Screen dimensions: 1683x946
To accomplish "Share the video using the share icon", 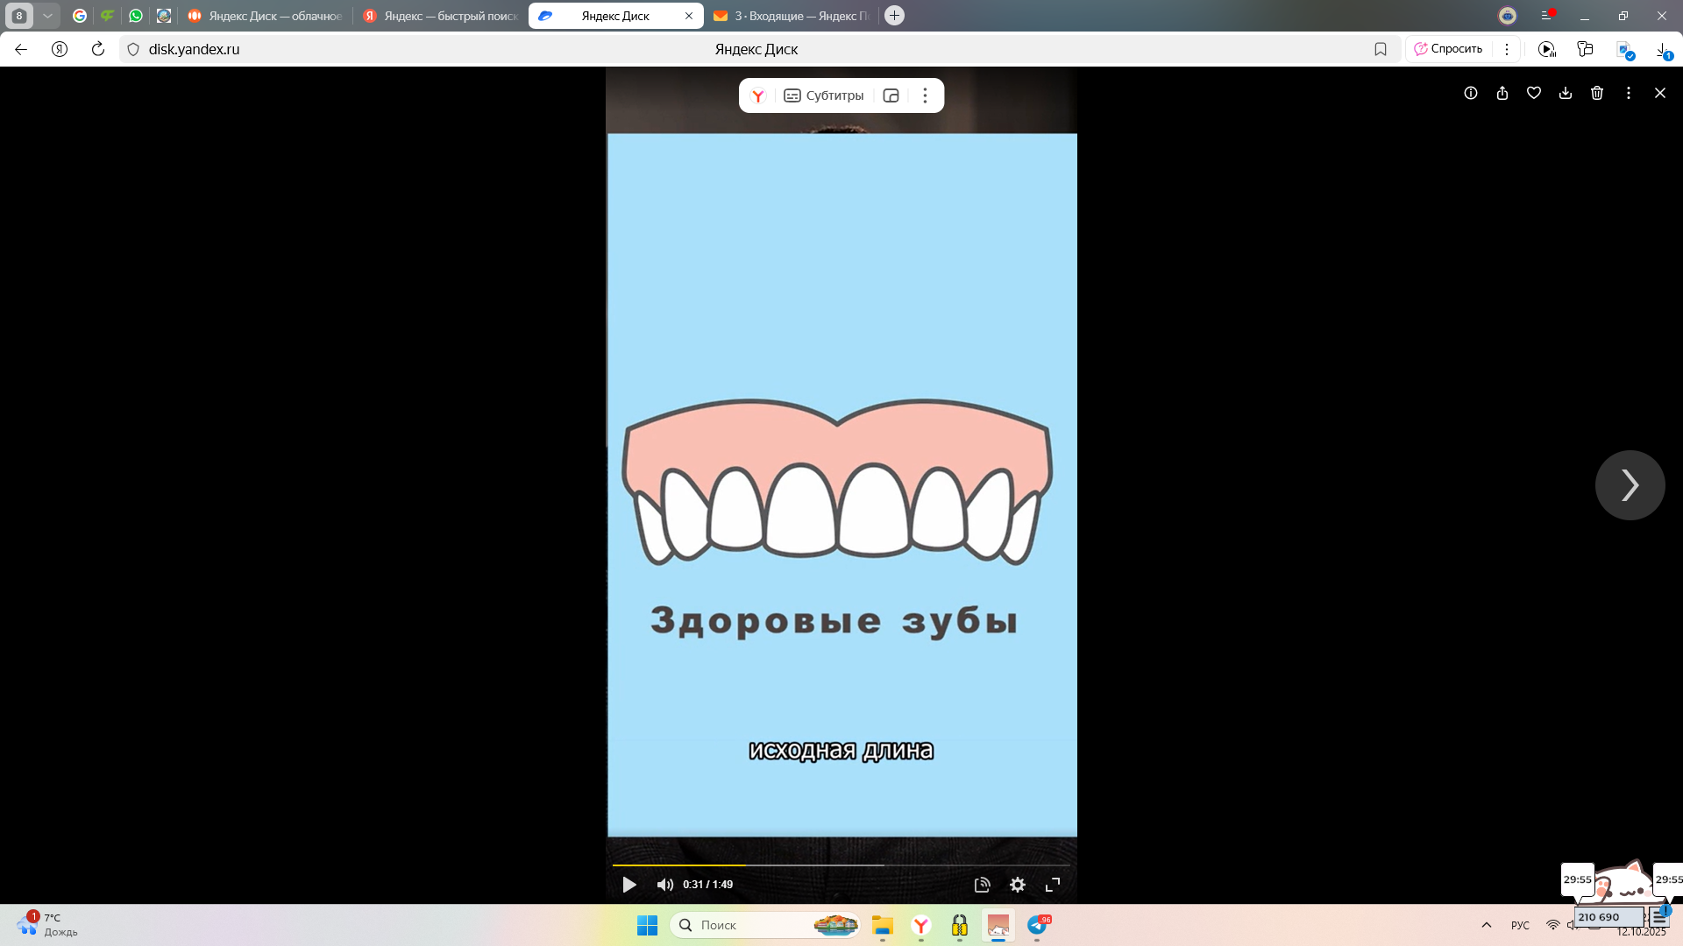I will click(x=1502, y=93).
